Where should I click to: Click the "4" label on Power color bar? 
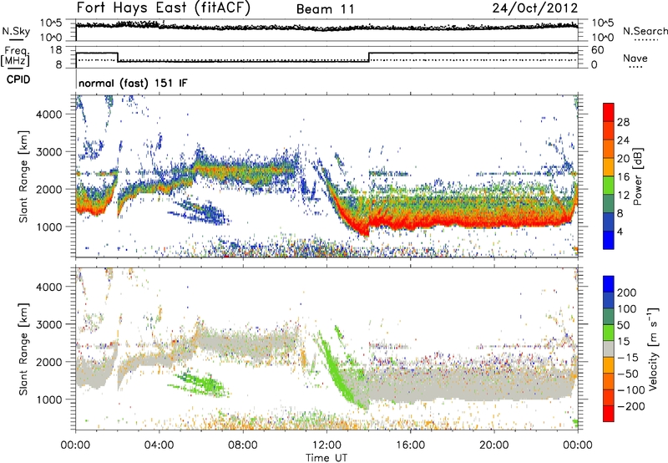point(620,231)
